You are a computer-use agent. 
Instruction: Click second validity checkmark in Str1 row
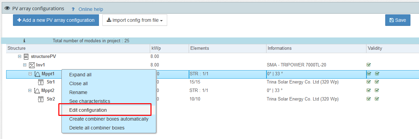coord(377,82)
